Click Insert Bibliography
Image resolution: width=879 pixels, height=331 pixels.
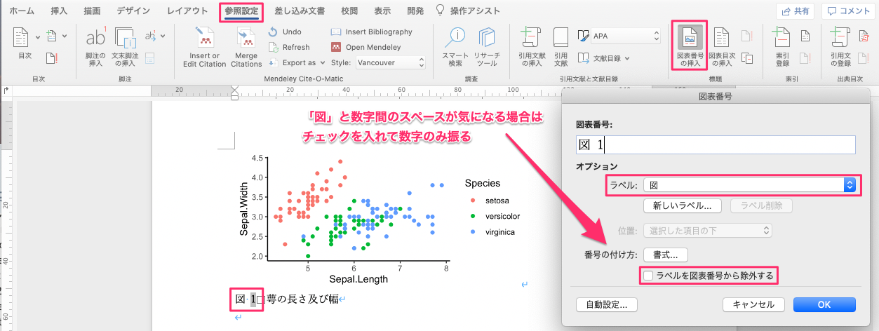tap(371, 32)
